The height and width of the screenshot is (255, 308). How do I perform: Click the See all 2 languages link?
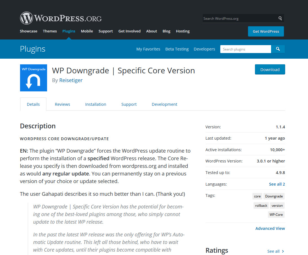click(277, 184)
